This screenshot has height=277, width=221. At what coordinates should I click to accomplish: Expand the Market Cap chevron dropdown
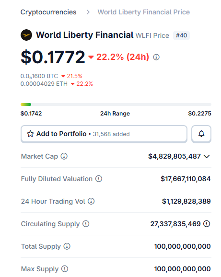click(x=207, y=156)
